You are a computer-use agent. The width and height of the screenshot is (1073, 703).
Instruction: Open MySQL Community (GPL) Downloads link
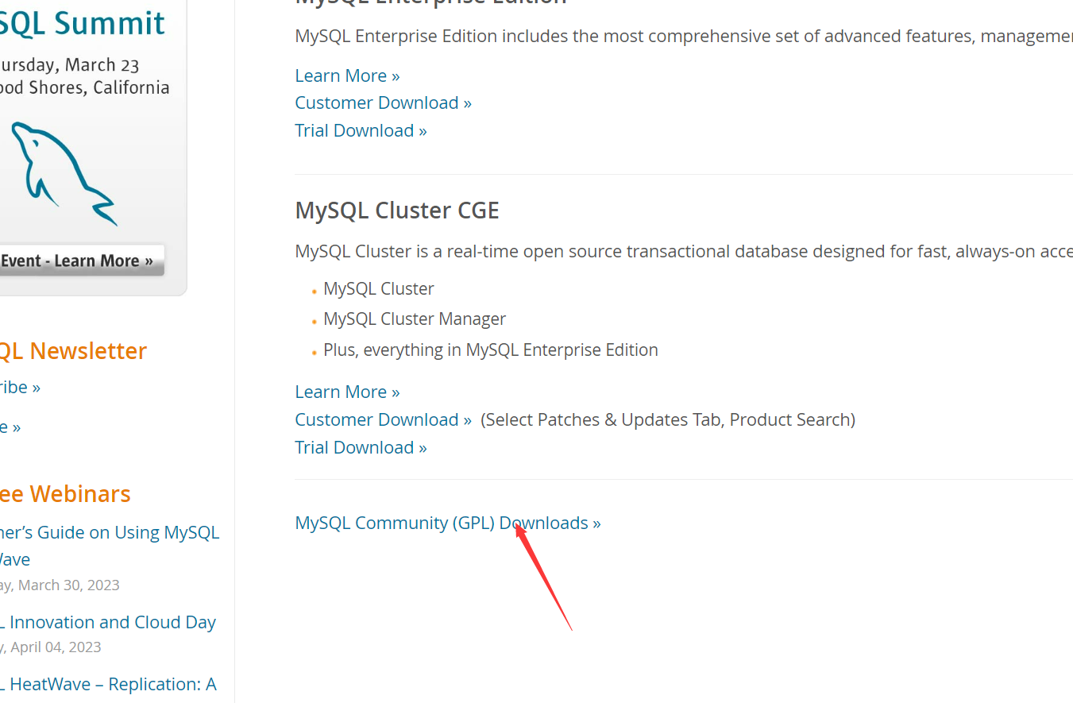click(447, 523)
